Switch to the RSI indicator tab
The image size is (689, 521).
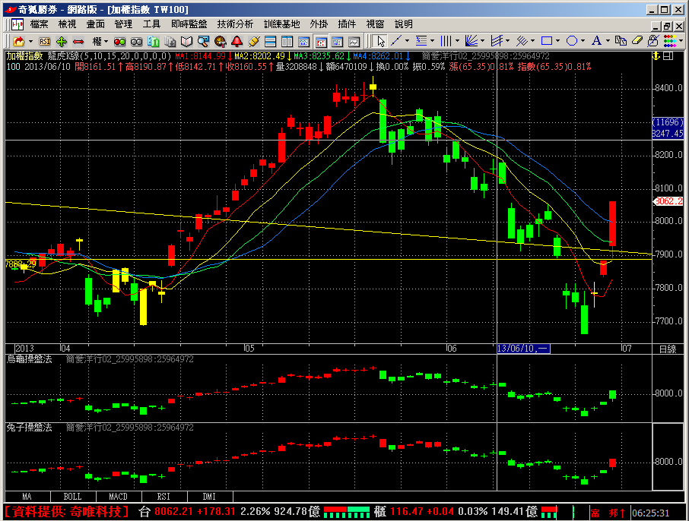[164, 497]
